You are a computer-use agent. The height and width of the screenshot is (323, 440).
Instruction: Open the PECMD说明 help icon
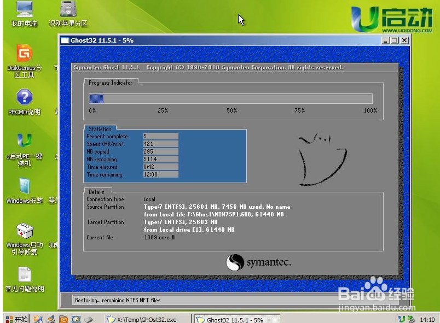pyautogui.click(x=25, y=102)
